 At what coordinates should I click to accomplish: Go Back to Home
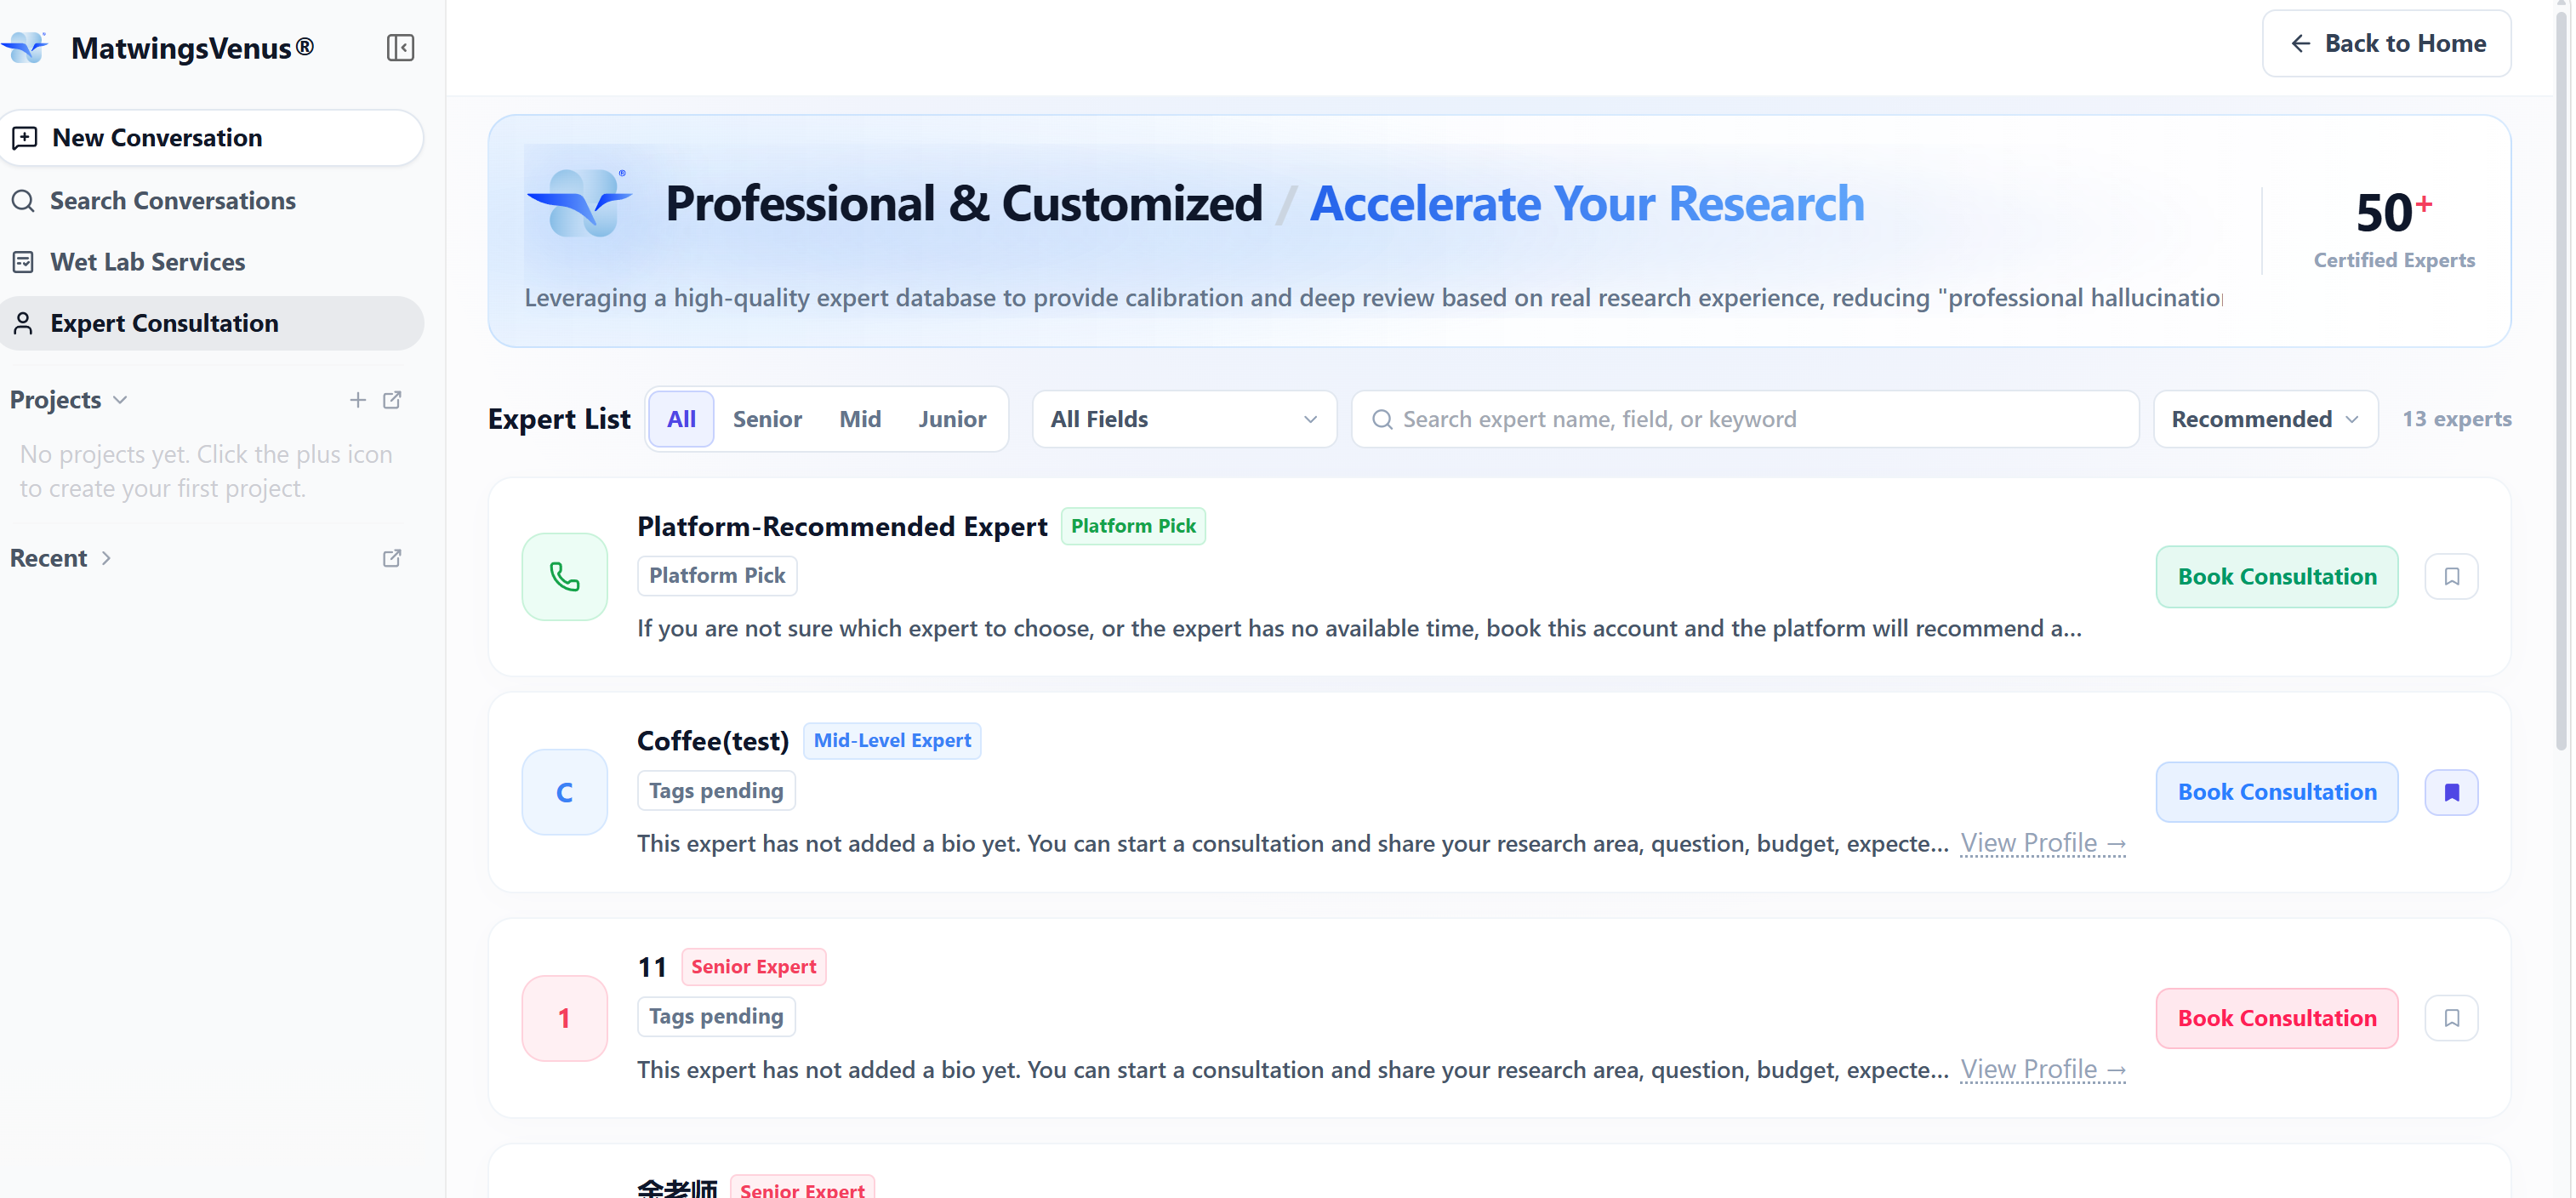pos(2386,43)
